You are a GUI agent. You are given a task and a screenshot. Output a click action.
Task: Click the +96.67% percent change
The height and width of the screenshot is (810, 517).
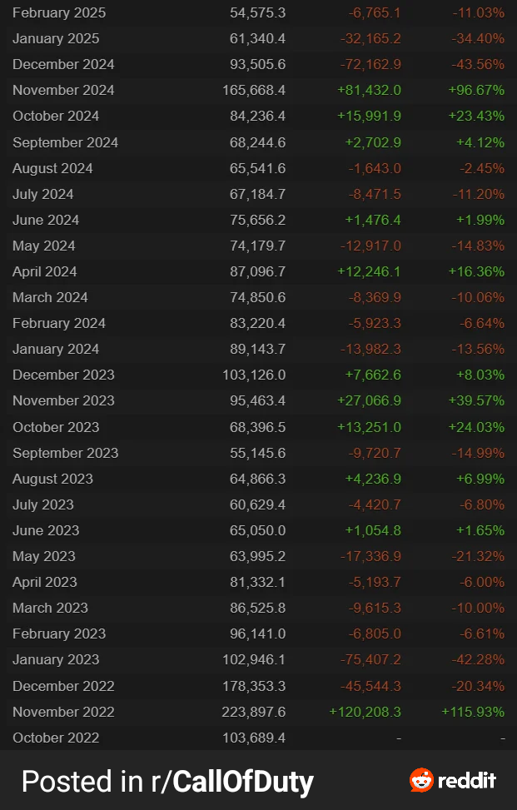pyautogui.click(x=477, y=91)
